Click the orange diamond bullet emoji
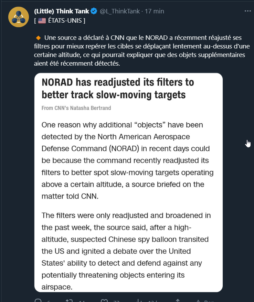The height and width of the screenshot is (302, 254). [38, 38]
